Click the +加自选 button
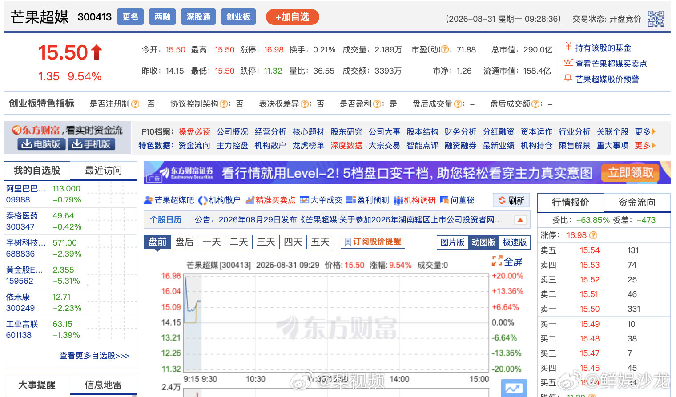Viewport: 676px width, 397px height. pos(292,17)
